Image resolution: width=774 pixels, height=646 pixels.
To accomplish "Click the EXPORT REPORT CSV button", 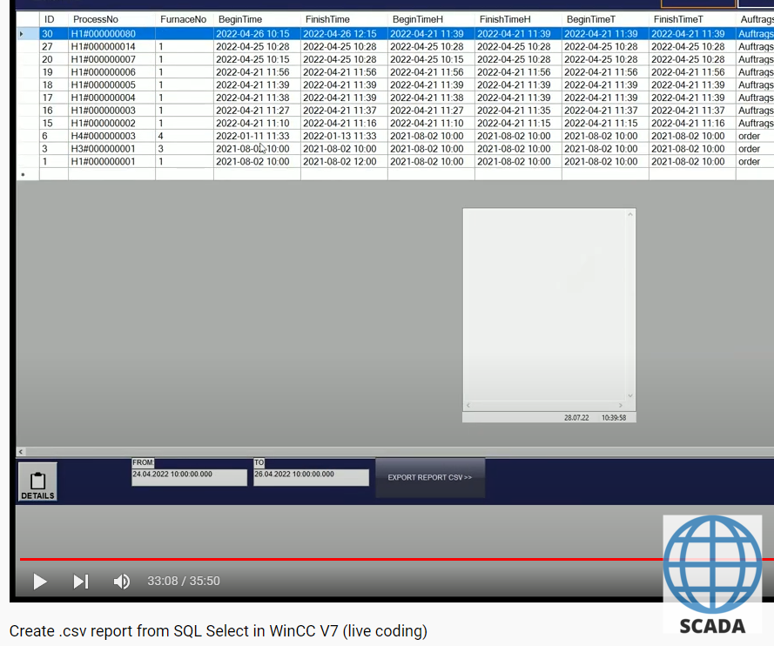I will pos(429,477).
